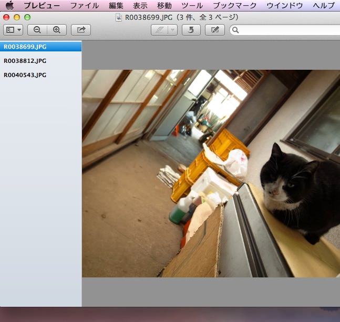340x322 pixels.
Task: Zoom in with the plus magnifier
Action: tap(57, 30)
